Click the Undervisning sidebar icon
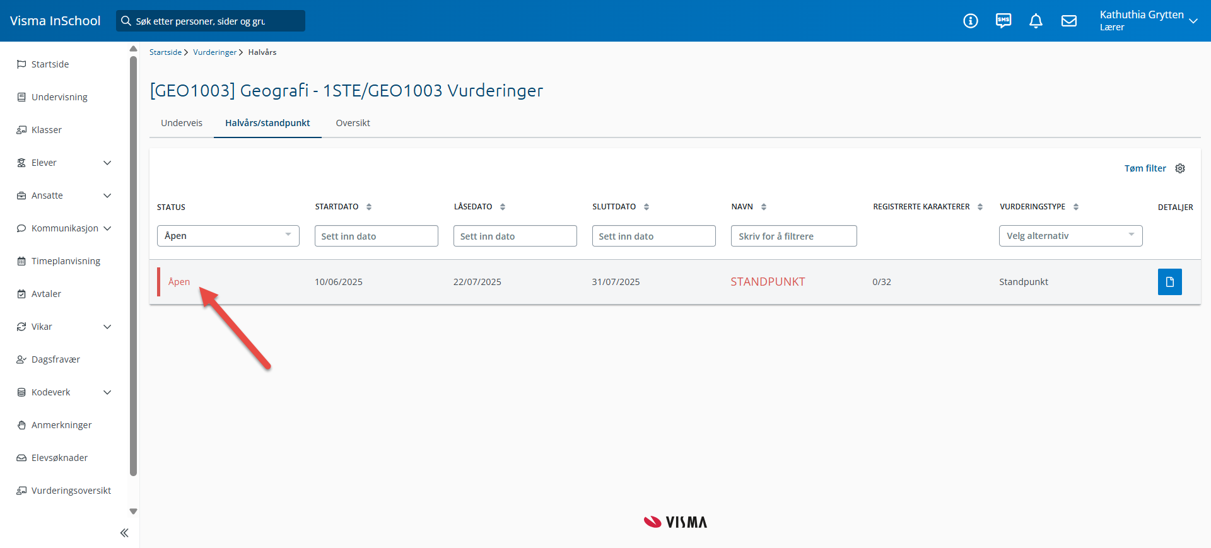Viewport: 1211px width, 548px height. point(21,97)
